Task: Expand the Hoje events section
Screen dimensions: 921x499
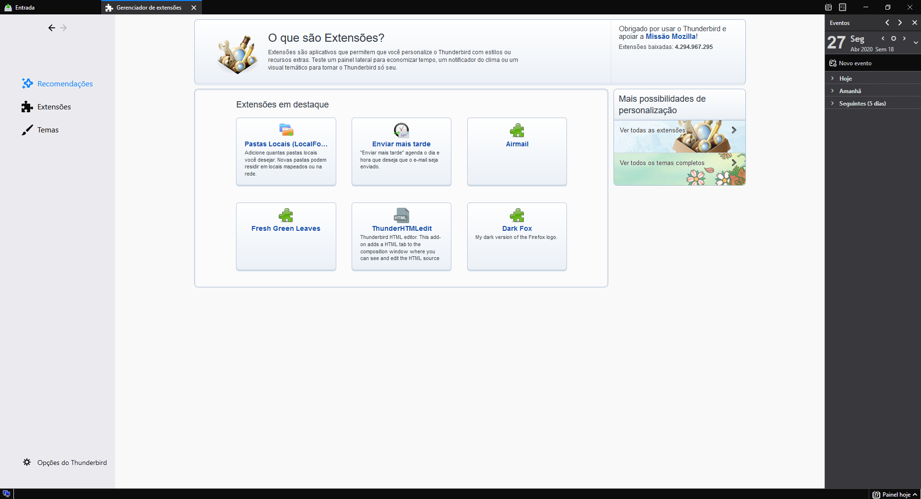Action: [x=833, y=78]
